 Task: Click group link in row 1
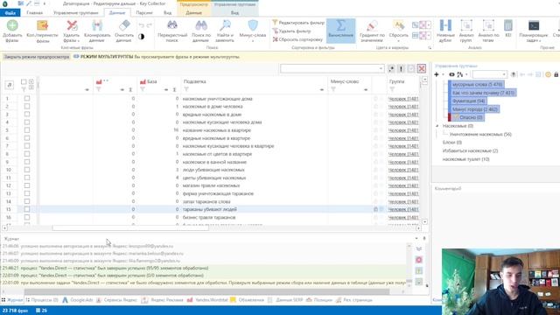coord(403,99)
